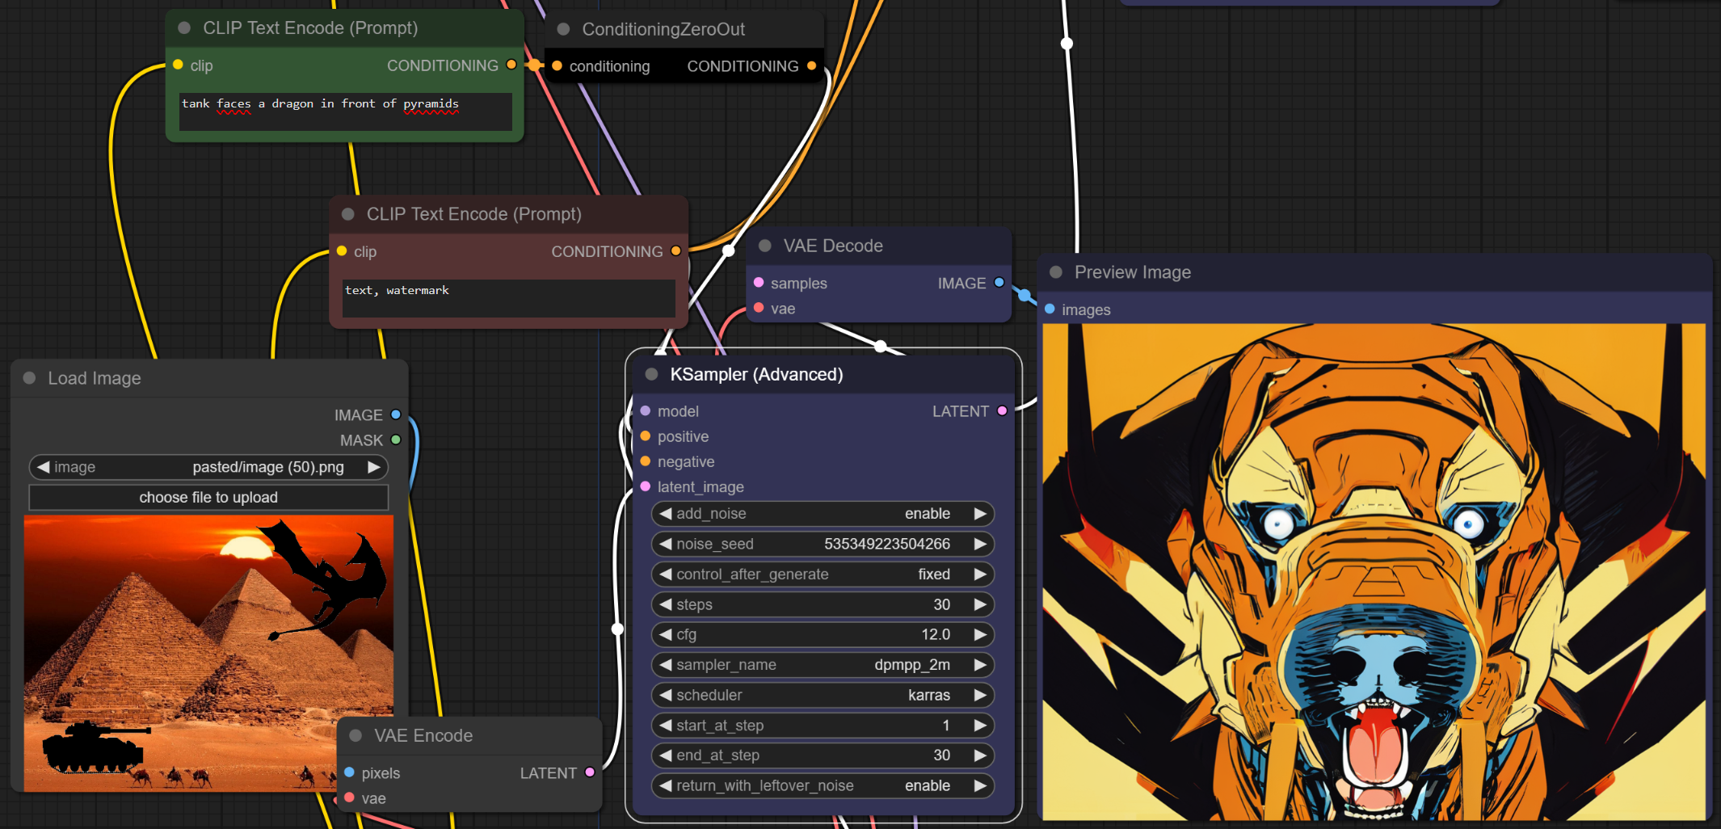This screenshot has height=829, width=1721.
Task: Click the ConditioningZeroOut collapse dot
Action: (564, 29)
